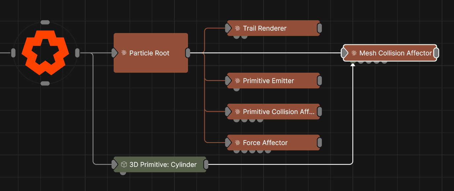
Task: Click the Force Affector particle icon
Action: point(237,143)
